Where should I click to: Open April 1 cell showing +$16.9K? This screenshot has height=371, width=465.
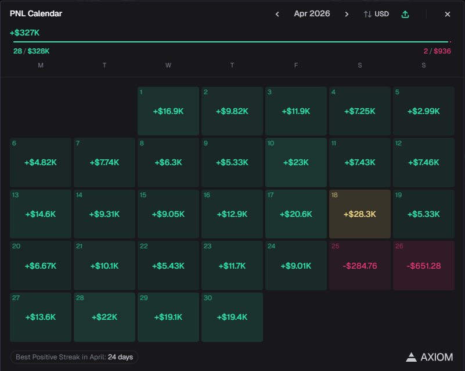pos(168,111)
